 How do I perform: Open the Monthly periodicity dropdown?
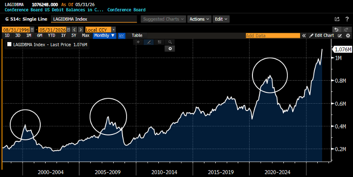(104, 36)
